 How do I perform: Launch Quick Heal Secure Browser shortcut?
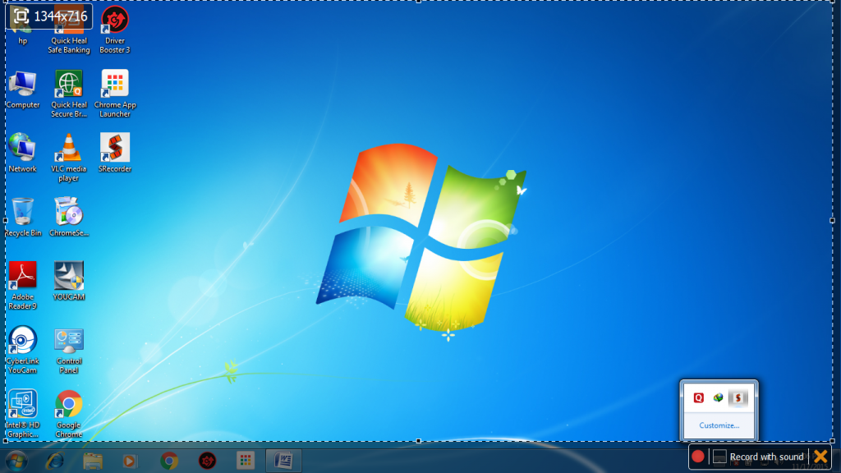tap(69, 94)
